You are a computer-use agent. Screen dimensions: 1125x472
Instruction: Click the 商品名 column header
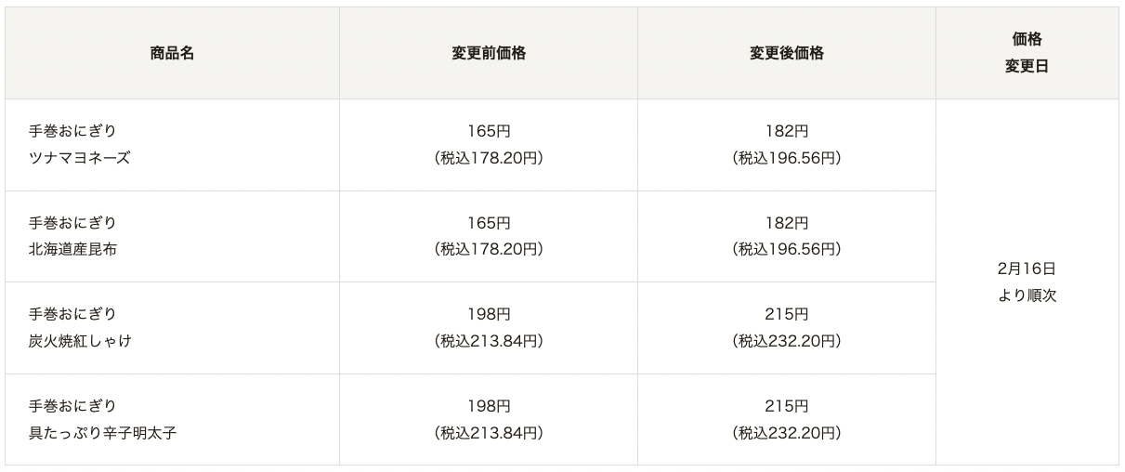pyautogui.click(x=172, y=53)
